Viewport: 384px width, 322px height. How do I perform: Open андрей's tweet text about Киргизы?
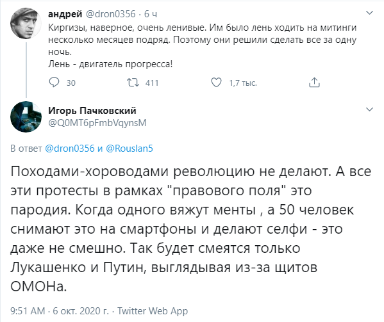[203, 45]
